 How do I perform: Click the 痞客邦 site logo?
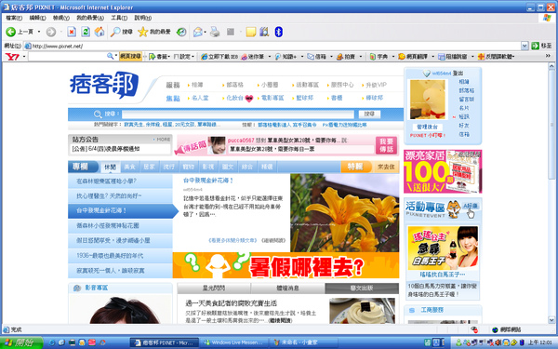click(x=104, y=85)
